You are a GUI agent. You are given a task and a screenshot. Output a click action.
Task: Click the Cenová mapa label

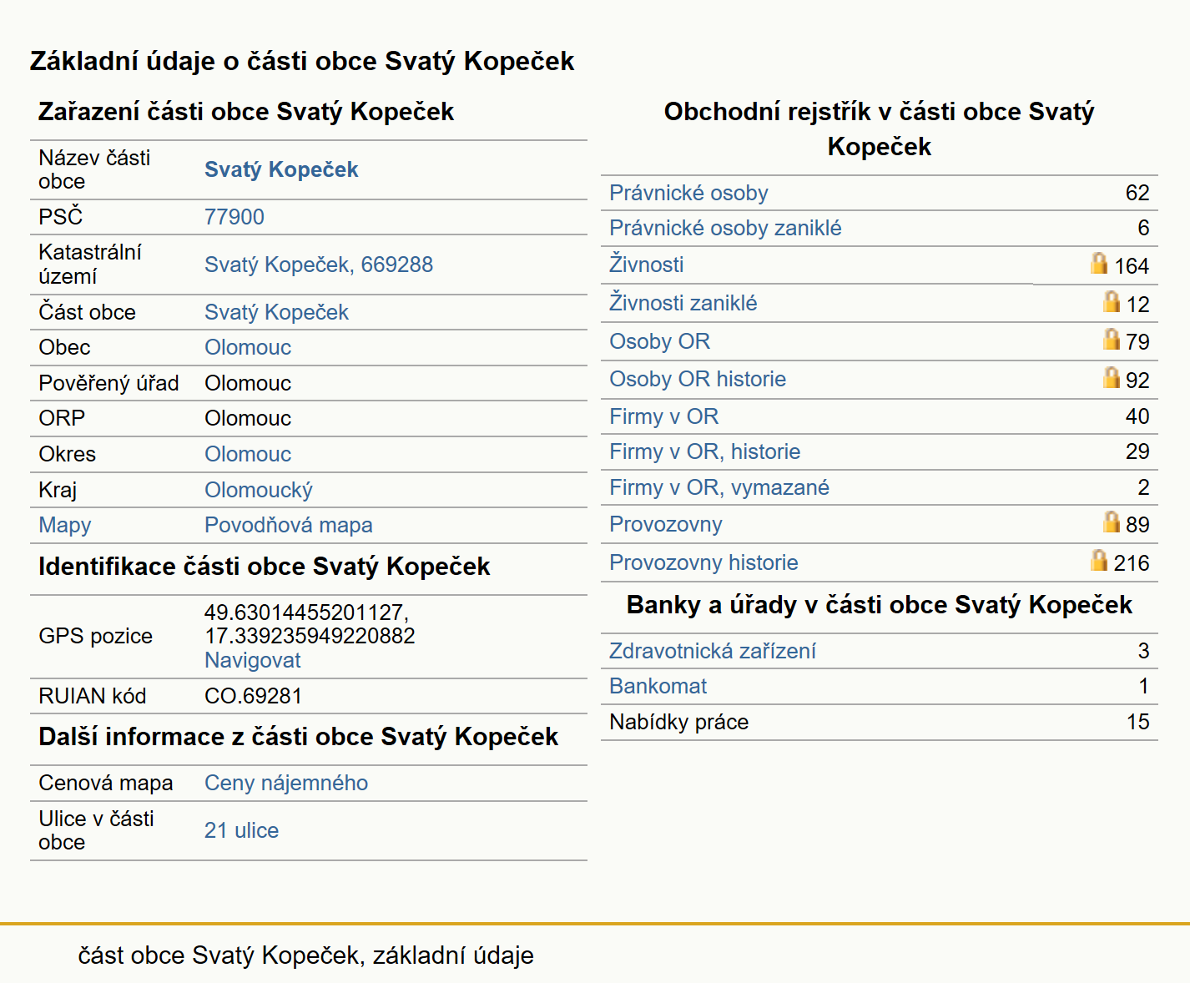click(x=106, y=783)
